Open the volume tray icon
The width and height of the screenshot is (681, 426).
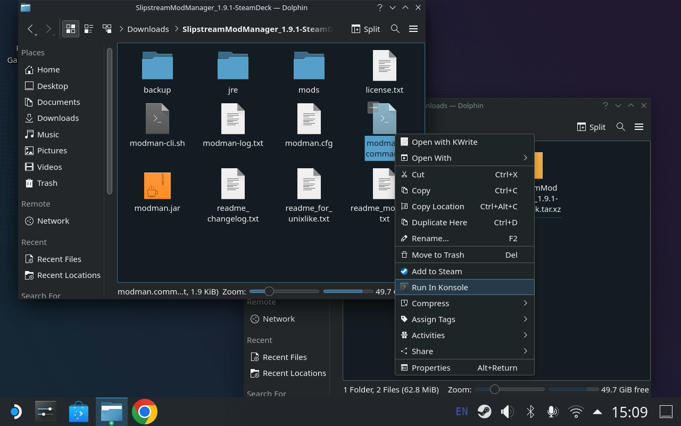click(x=507, y=412)
